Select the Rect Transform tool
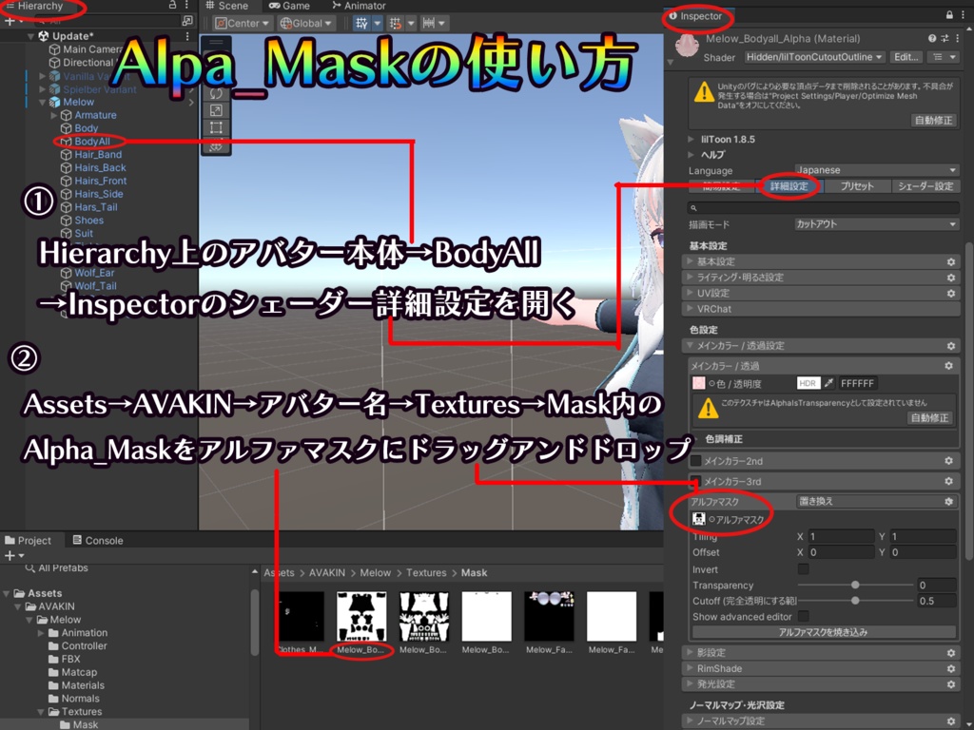Screen dimensions: 974x730 coord(216,126)
